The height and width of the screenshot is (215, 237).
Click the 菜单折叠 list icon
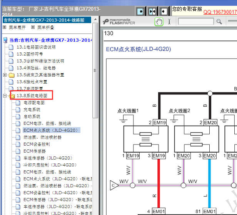[x=33, y=27]
